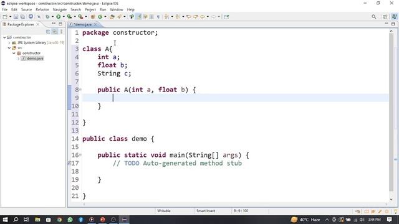The width and height of the screenshot is (399, 224).
Task: Open the Coverage icon dropdown arrow
Action: point(75,17)
